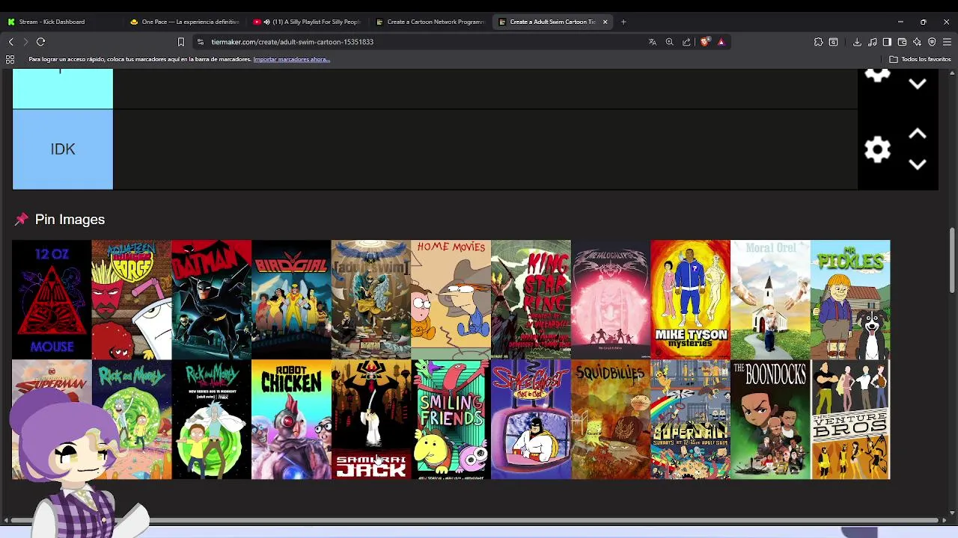Open Brave Shields lion icon
The width and height of the screenshot is (958, 538).
point(704,42)
